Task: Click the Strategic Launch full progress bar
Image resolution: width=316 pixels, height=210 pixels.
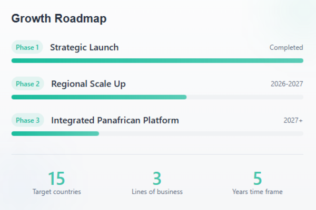Action: (157, 60)
